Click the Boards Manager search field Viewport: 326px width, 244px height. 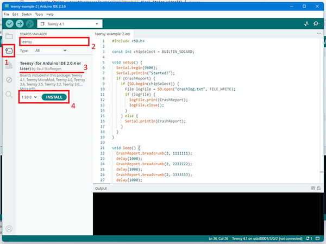click(x=53, y=41)
